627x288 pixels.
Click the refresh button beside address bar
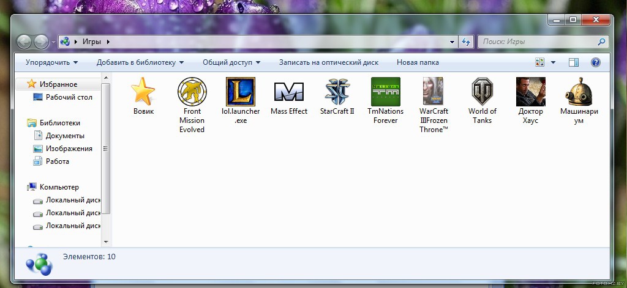(x=466, y=42)
